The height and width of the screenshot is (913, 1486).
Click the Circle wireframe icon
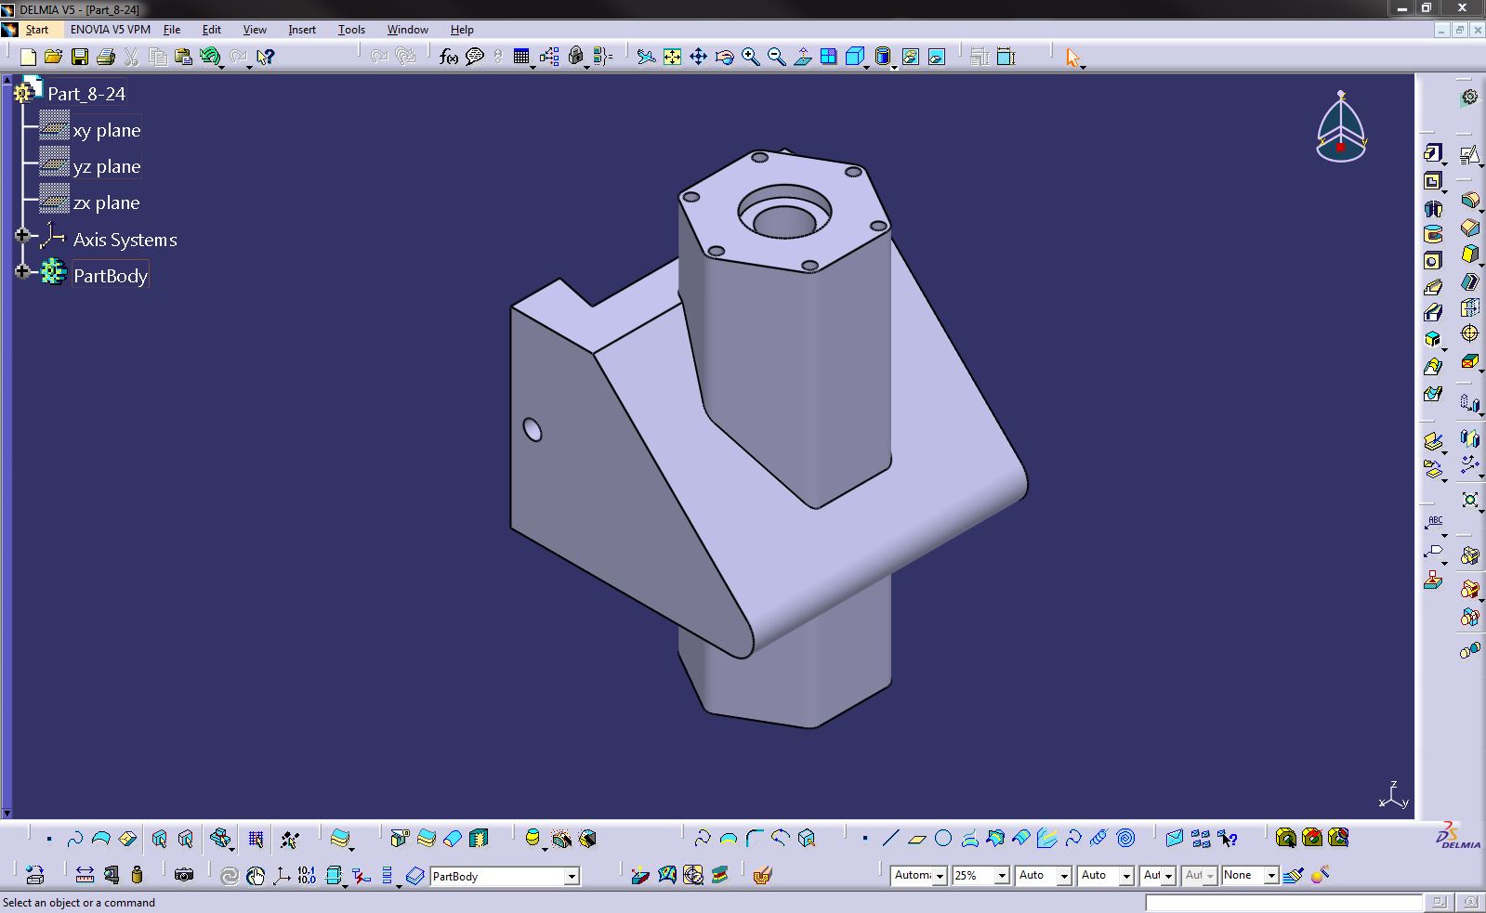click(943, 839)
